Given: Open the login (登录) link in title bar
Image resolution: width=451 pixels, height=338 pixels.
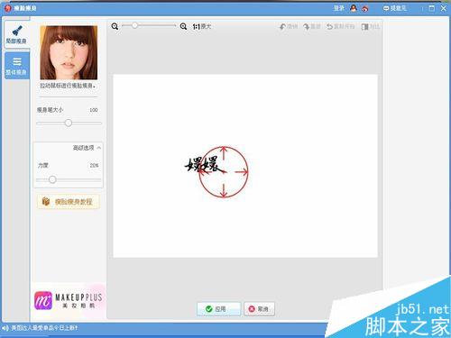Looking at the screenshot, I should click(339, 8).
